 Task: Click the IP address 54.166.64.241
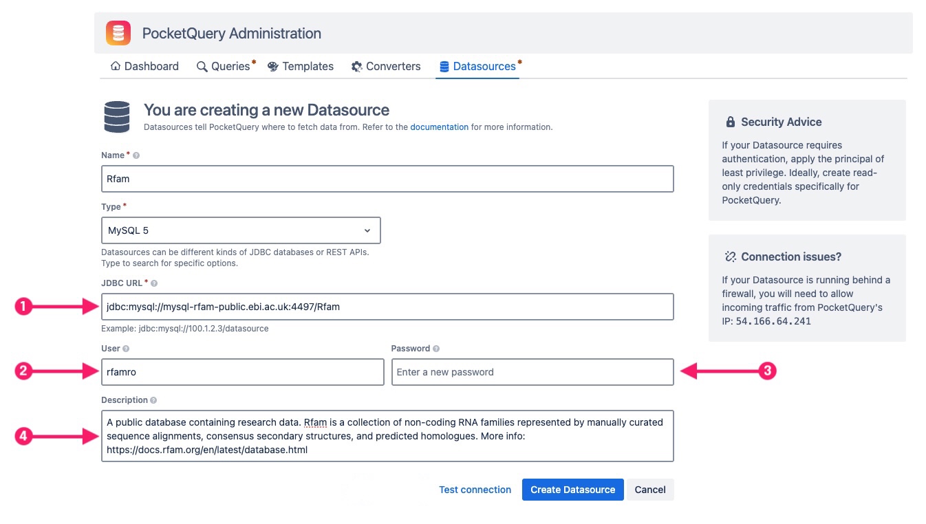click(773, 321)
